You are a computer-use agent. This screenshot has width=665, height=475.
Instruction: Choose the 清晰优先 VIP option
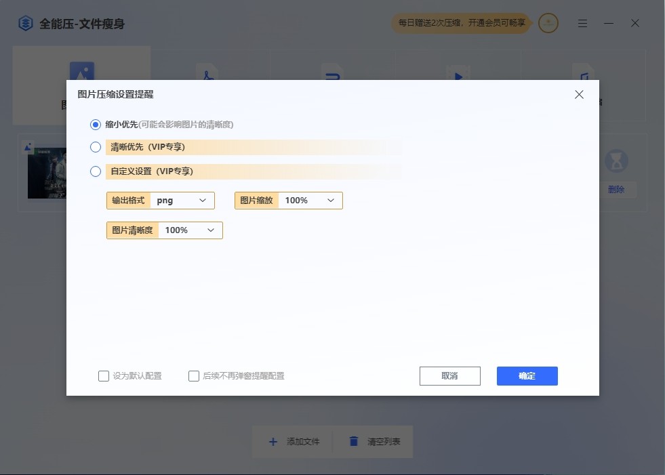tap(95, 147)
